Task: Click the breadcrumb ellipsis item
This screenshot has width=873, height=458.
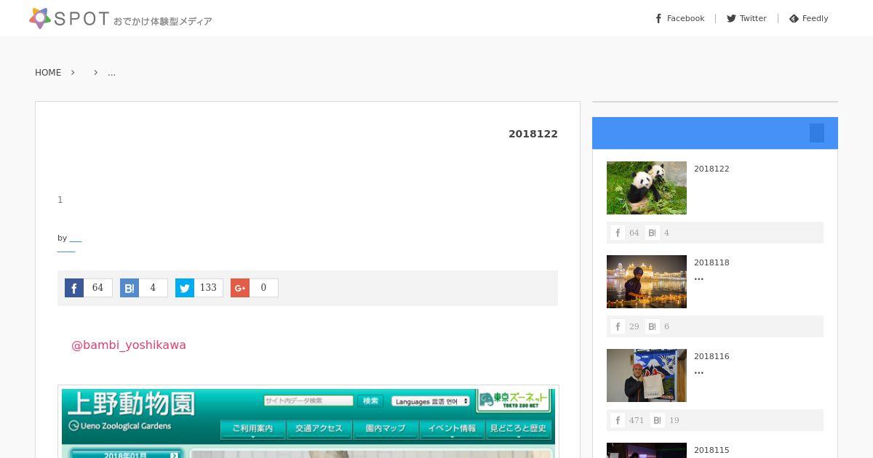Action: [x=111, y=73]
